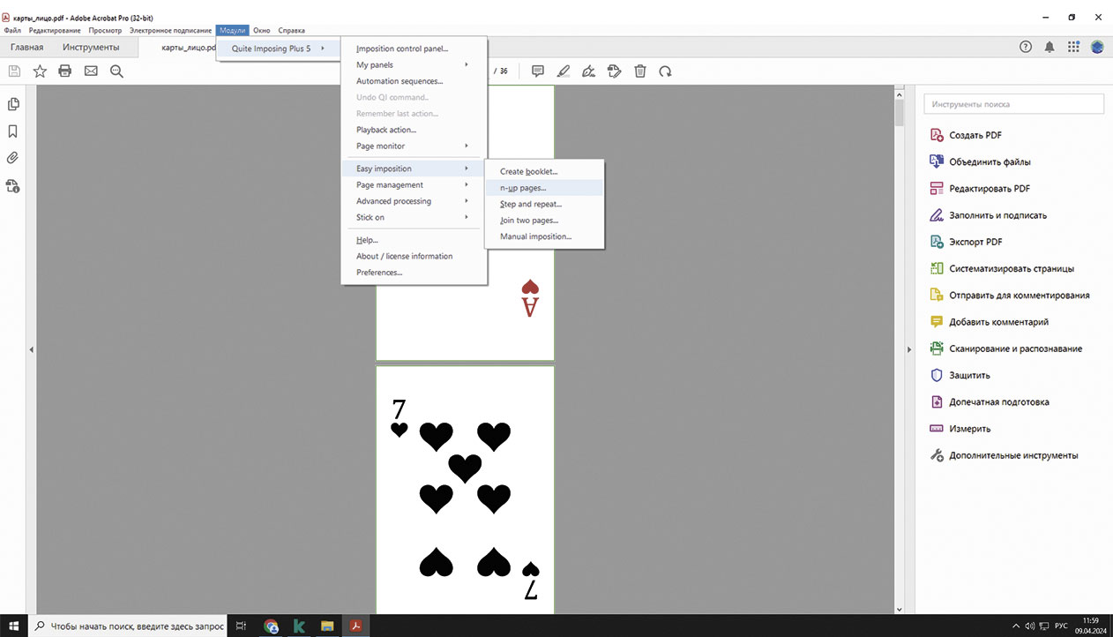Click the Инструменты поиска search field
1113x637 pixels.
(x=1013, y=104)
